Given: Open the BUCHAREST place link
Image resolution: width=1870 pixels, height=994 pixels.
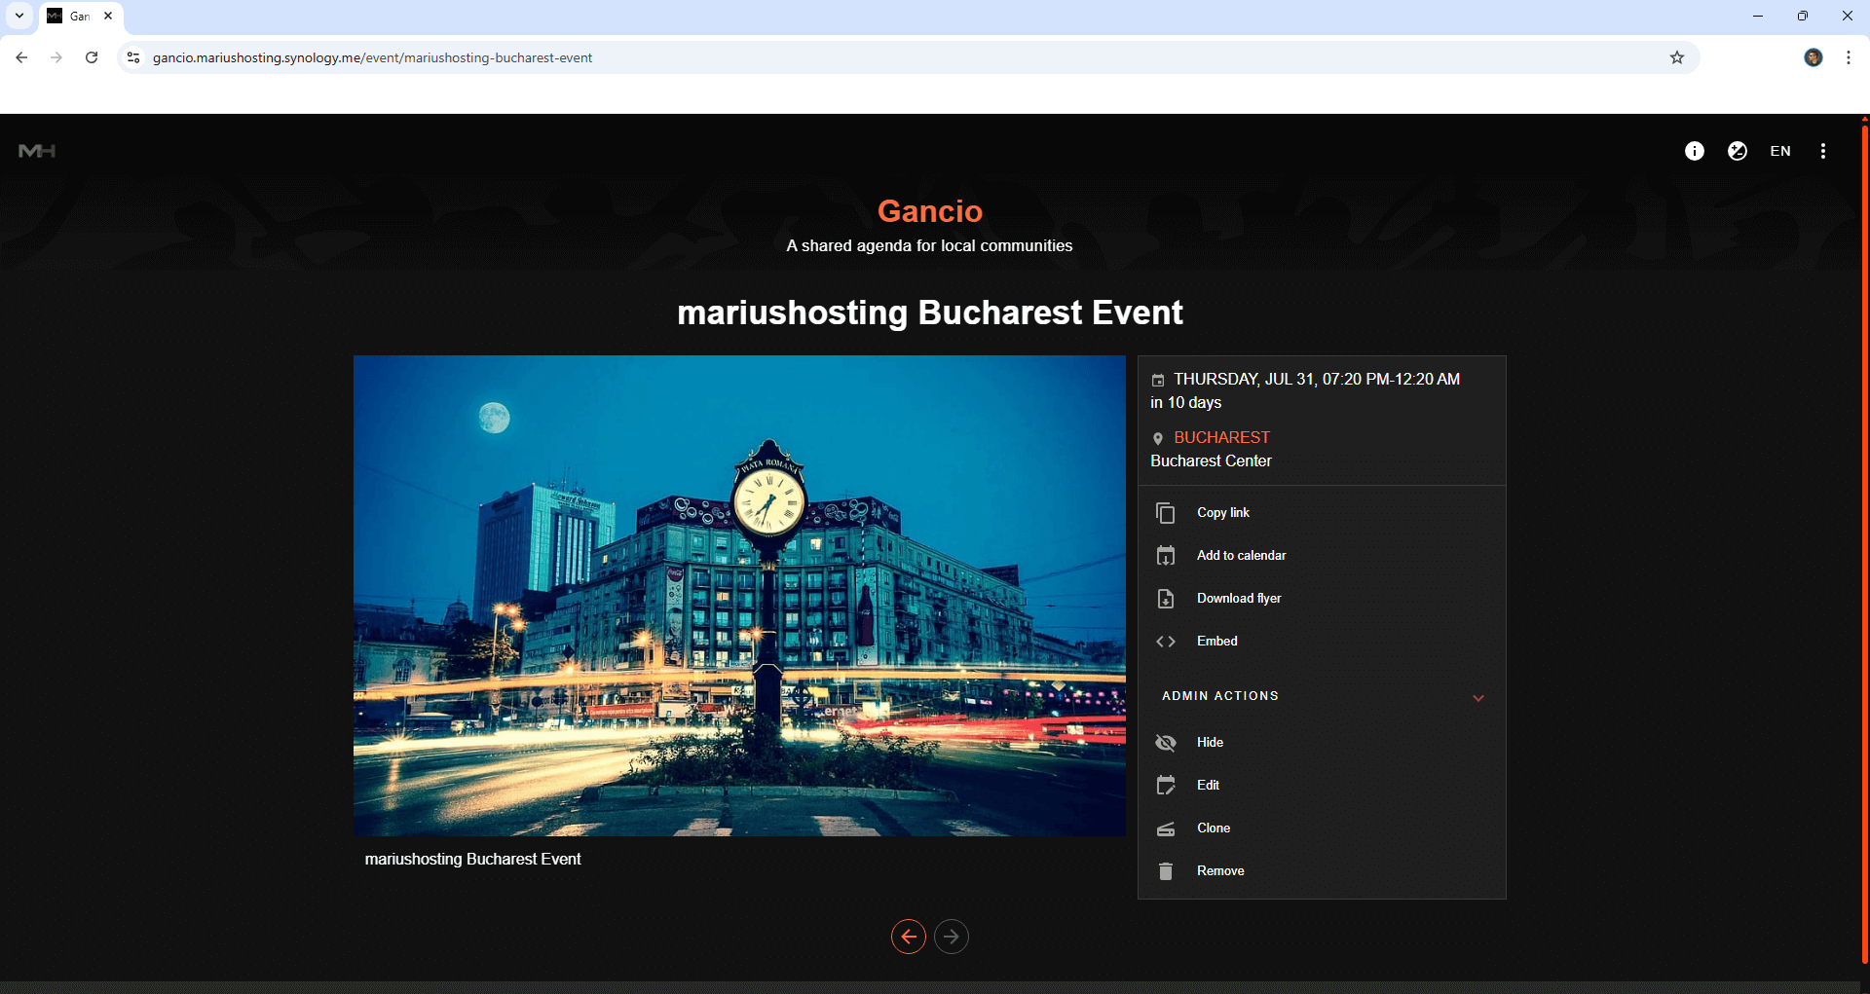Looking at the screenshot, I should click(1221, 437).
